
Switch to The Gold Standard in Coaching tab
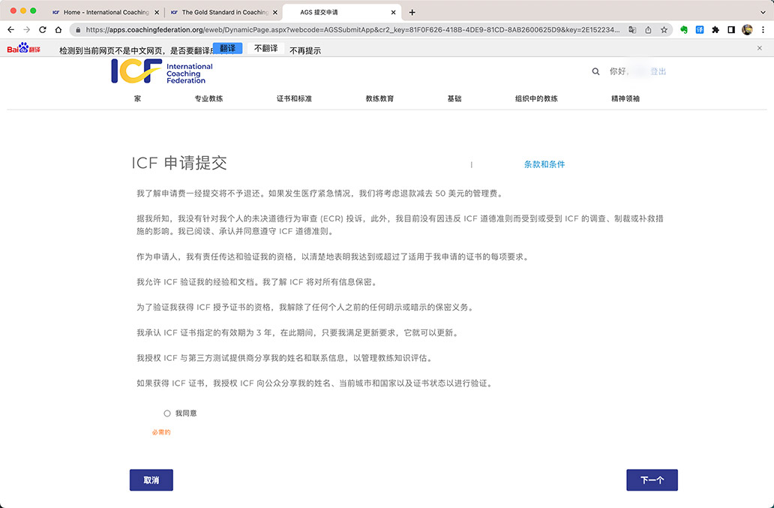223,12
